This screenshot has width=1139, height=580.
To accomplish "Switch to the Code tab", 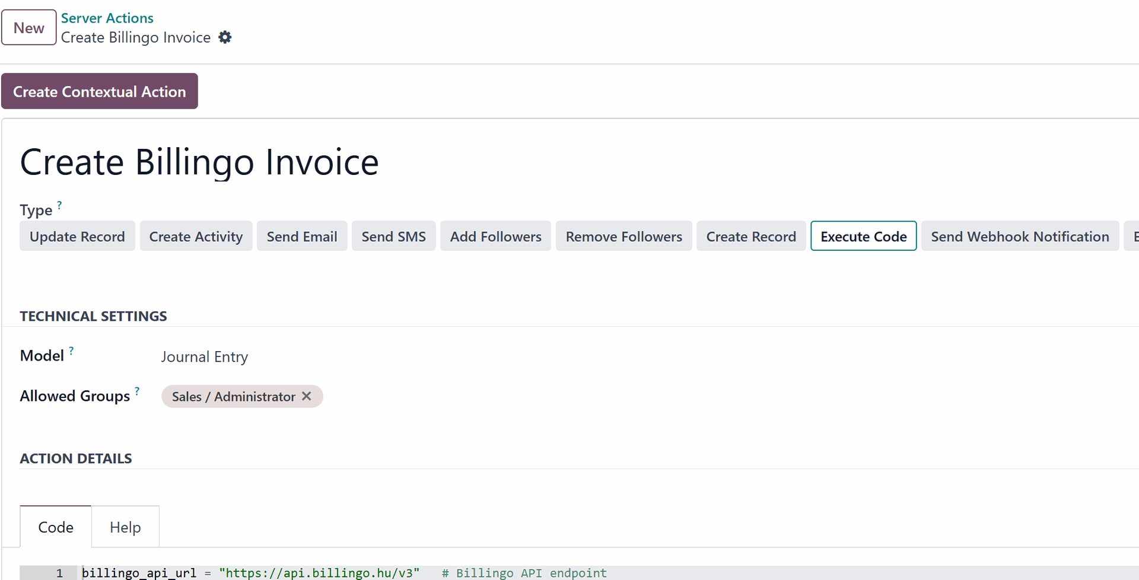I will [x=56, y=527].
